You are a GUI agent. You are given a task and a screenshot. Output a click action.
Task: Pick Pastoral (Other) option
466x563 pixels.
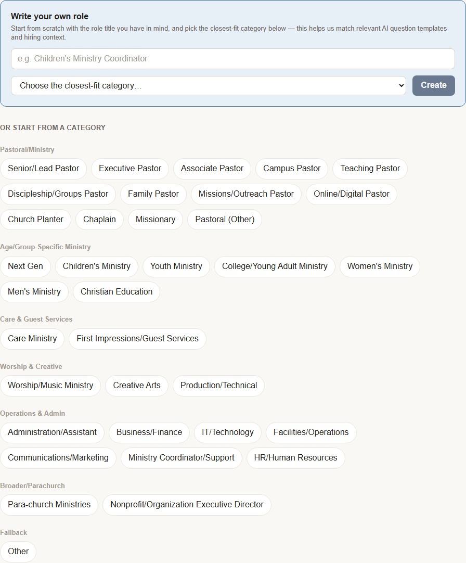click(x=225, y=220)
